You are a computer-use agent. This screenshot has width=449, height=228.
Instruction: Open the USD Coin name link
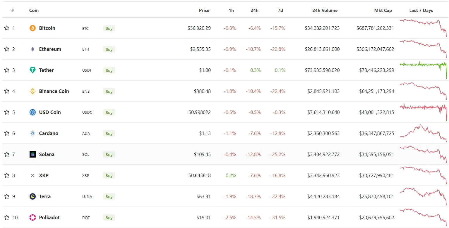tap(50, 112)
